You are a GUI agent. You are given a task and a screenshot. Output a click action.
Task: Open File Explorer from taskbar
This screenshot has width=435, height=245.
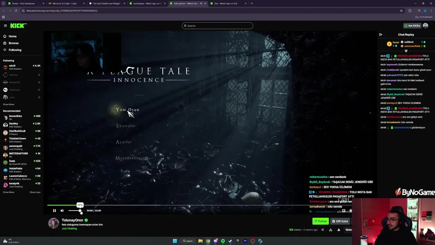[x=201, y=241]
